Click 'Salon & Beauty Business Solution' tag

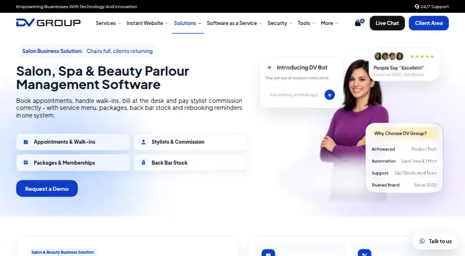coord(63,252)
